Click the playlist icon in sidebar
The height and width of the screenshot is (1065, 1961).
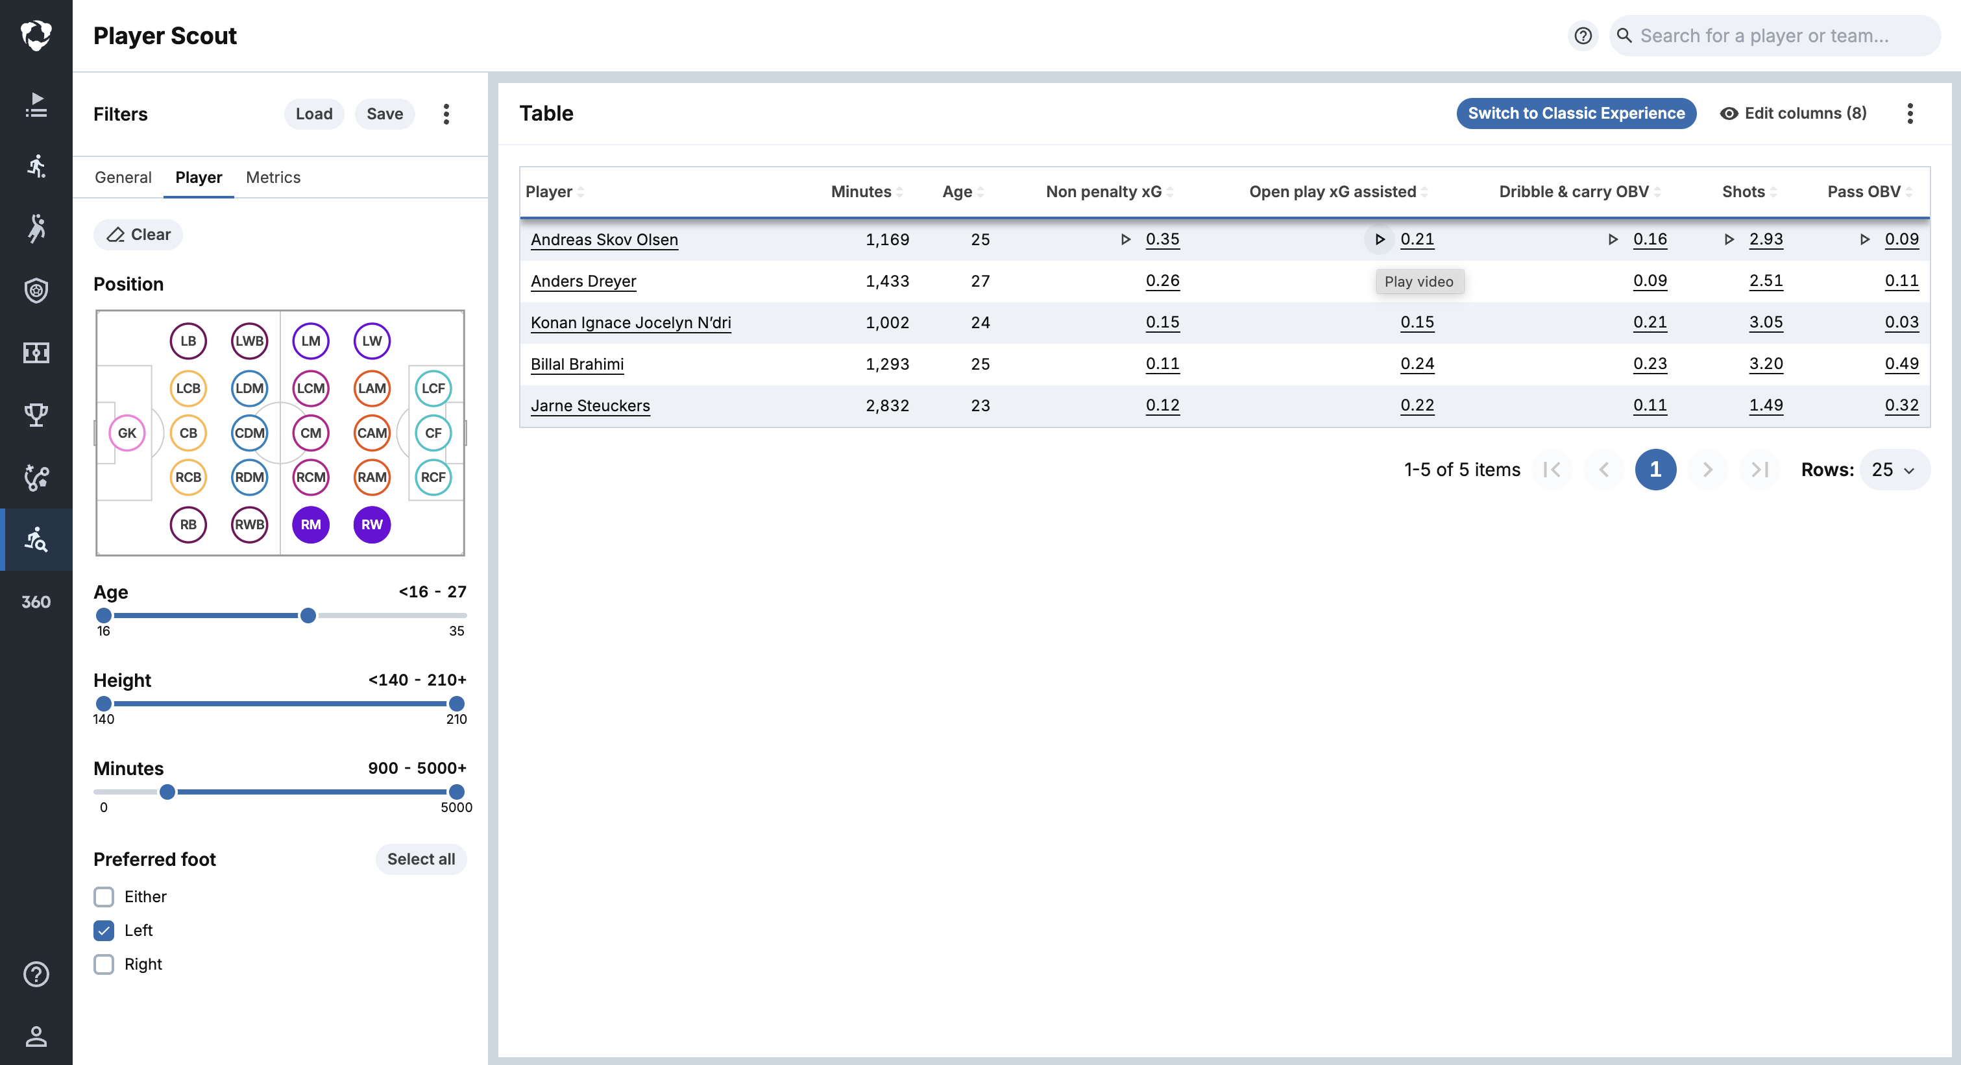coord(36,104)
